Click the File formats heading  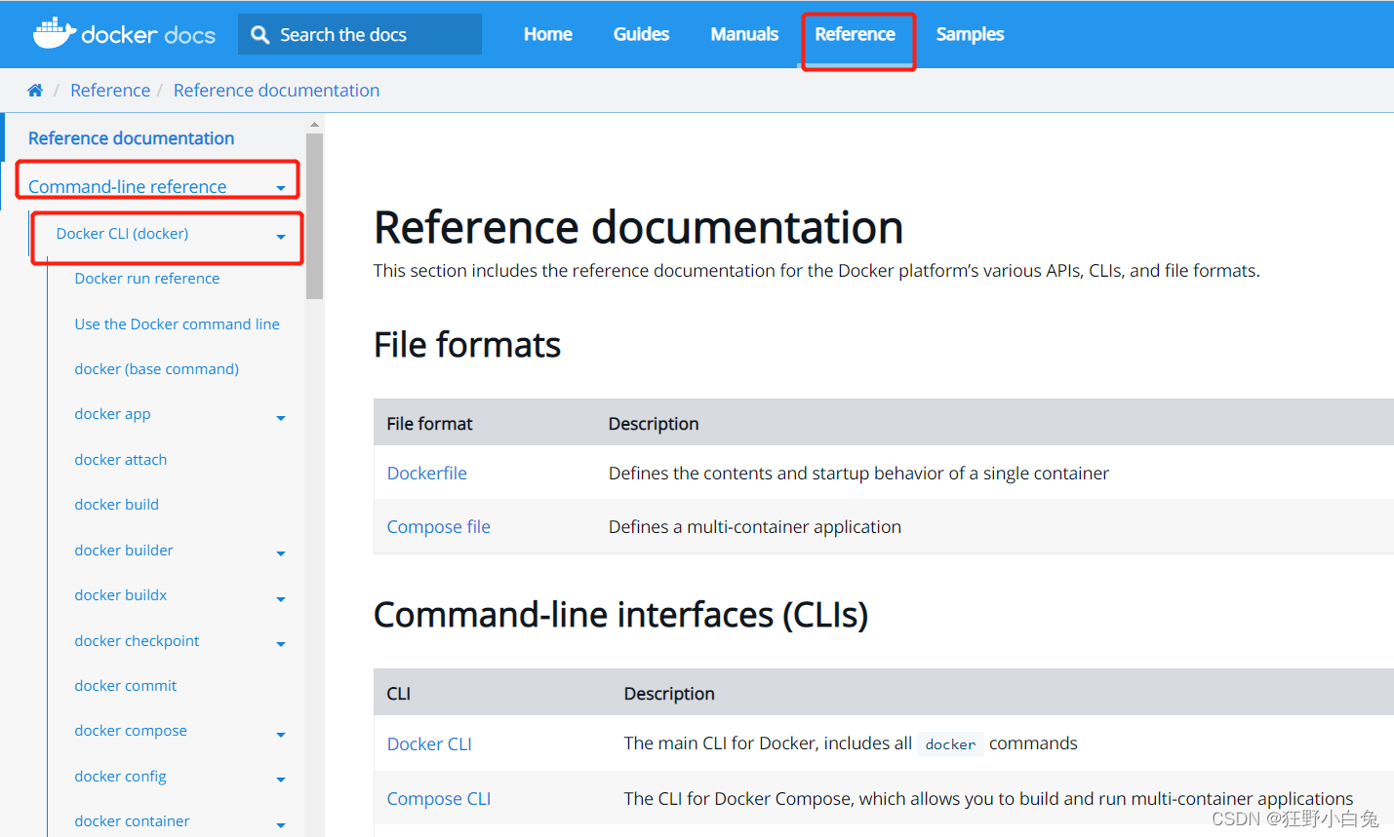coord(467,345)
